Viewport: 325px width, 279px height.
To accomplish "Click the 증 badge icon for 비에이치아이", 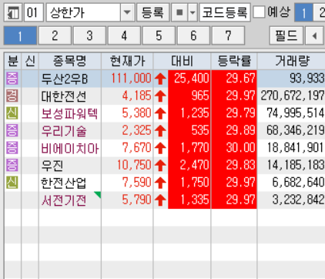I will pos(12,148).
